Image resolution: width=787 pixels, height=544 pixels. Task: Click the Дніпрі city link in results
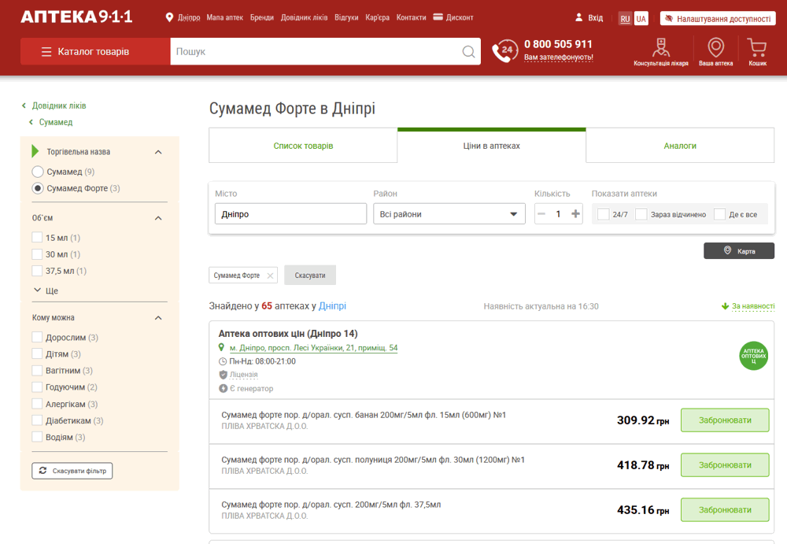[332, 306]
